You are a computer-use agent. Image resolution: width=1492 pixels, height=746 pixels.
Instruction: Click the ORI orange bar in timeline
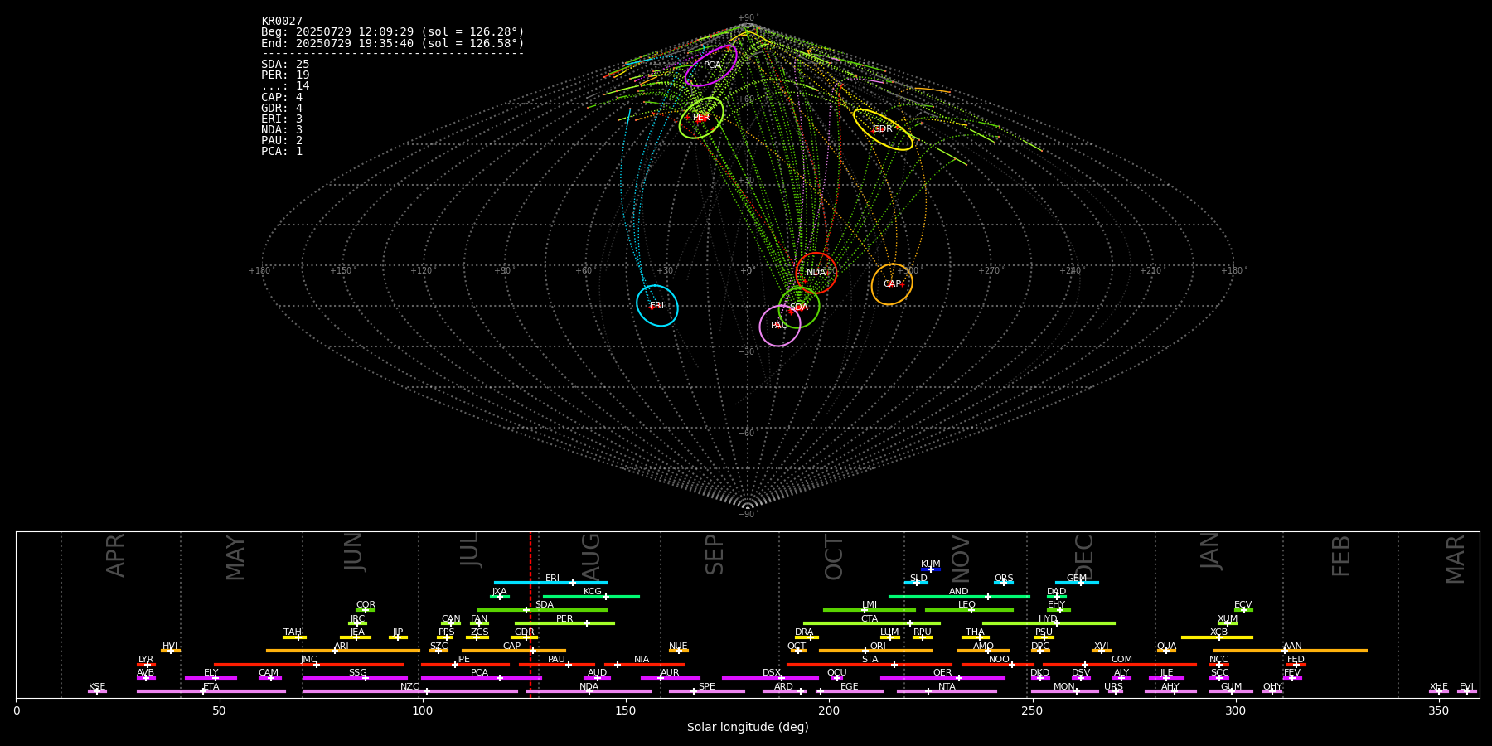tap(875, 651)
